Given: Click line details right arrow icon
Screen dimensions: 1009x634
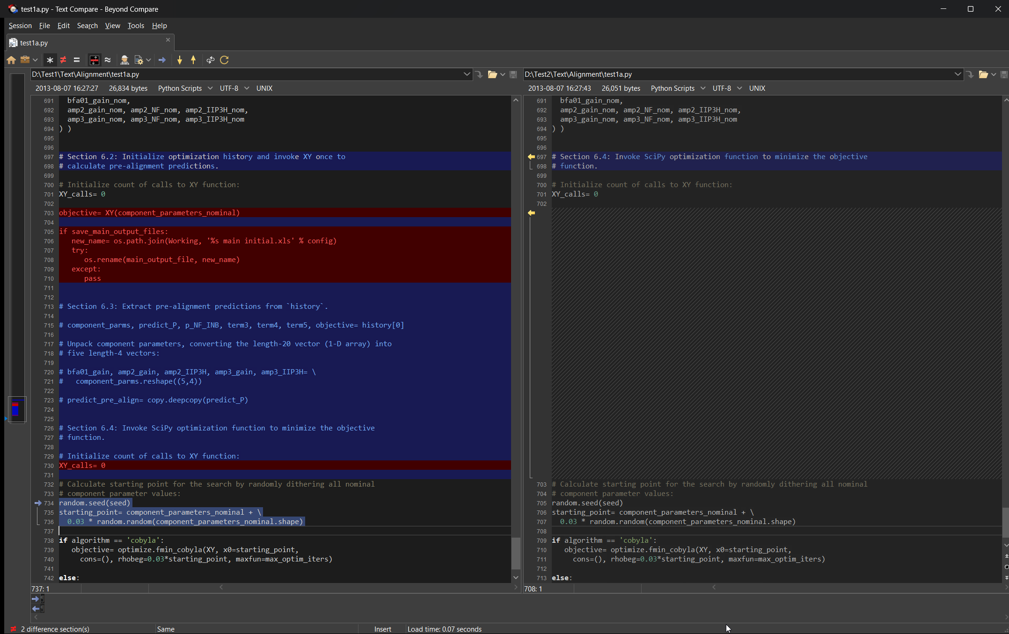Looking at the screenshot, I should tap(37, 599).
